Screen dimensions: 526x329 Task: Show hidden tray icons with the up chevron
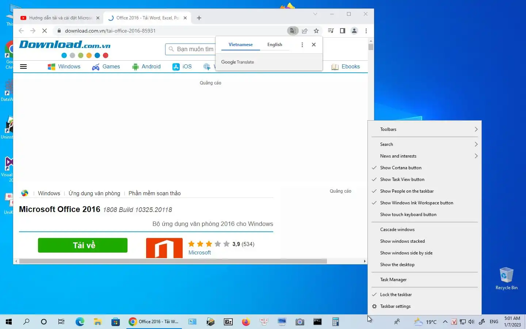click(x=445, y=322)
